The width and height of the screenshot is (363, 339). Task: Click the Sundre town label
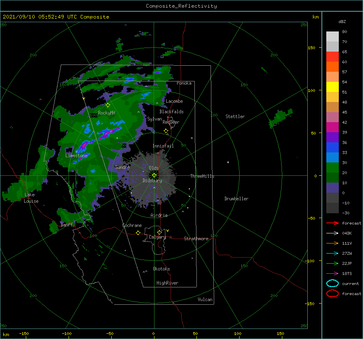[122, 167]
